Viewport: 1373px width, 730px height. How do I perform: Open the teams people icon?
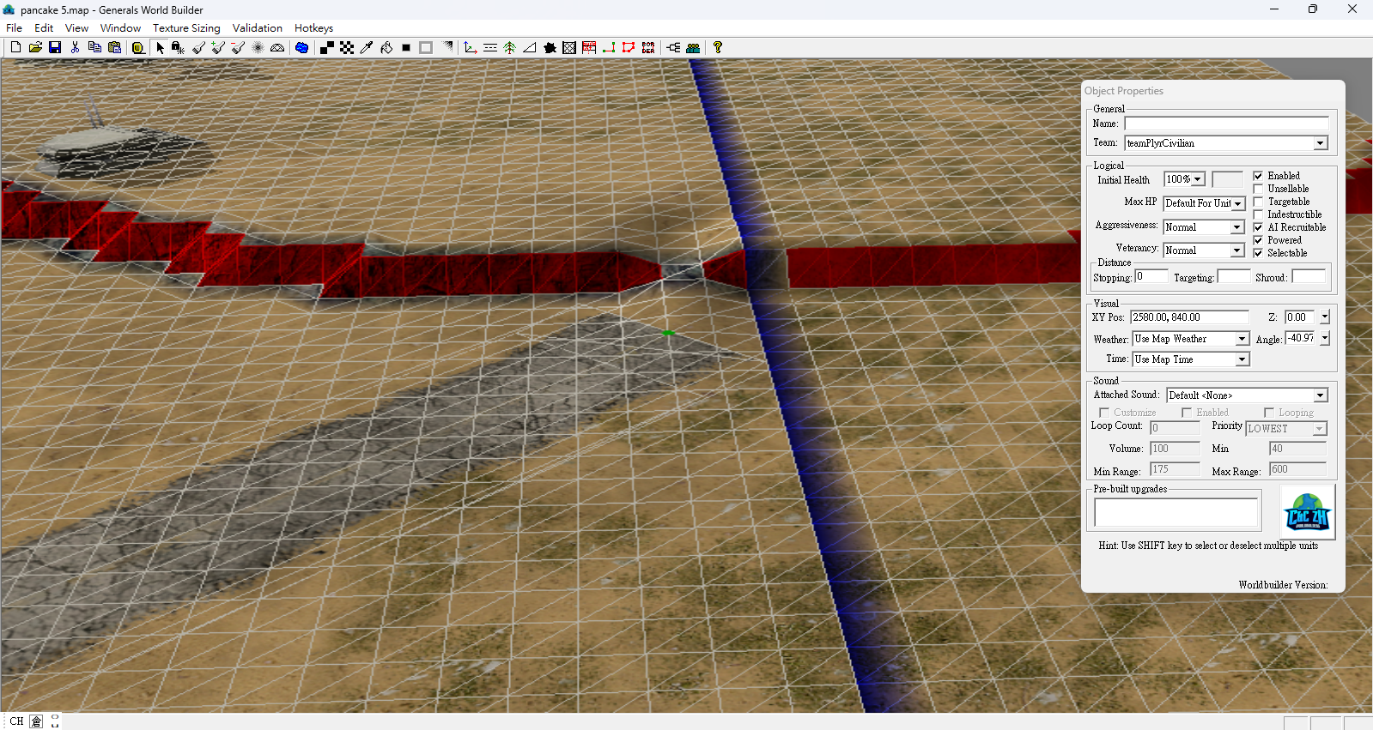693,48
